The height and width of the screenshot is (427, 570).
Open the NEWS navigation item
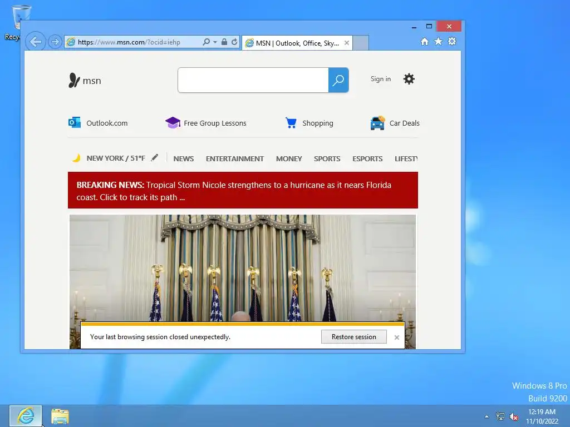point(184,158)
